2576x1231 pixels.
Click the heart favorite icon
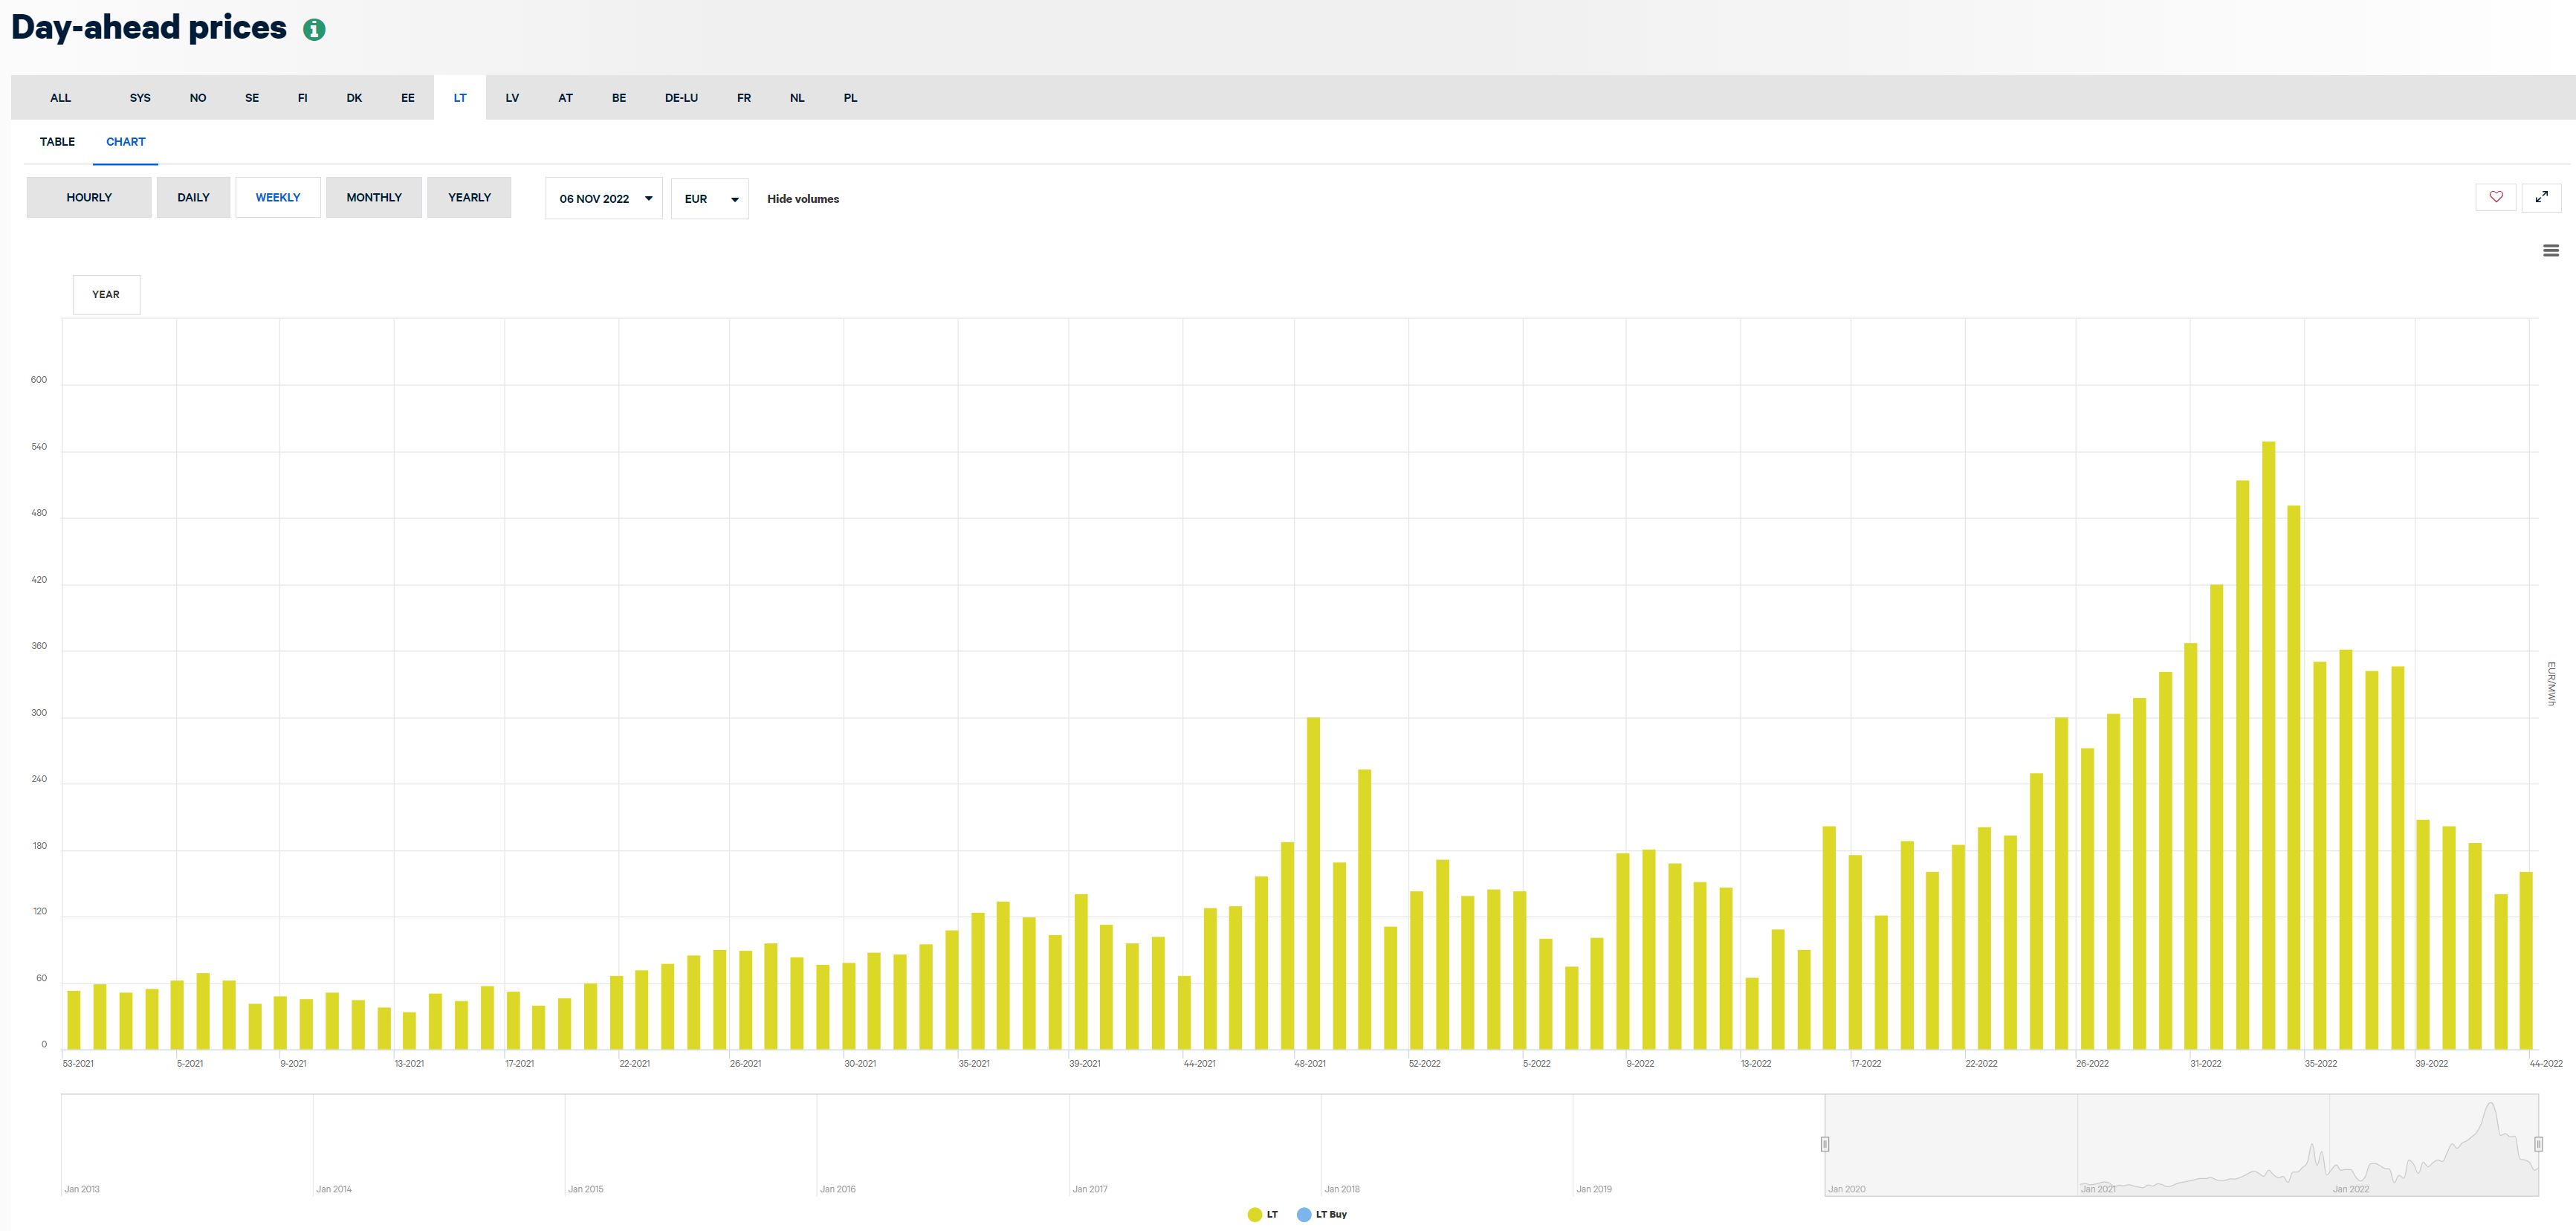coord(2496,197)
